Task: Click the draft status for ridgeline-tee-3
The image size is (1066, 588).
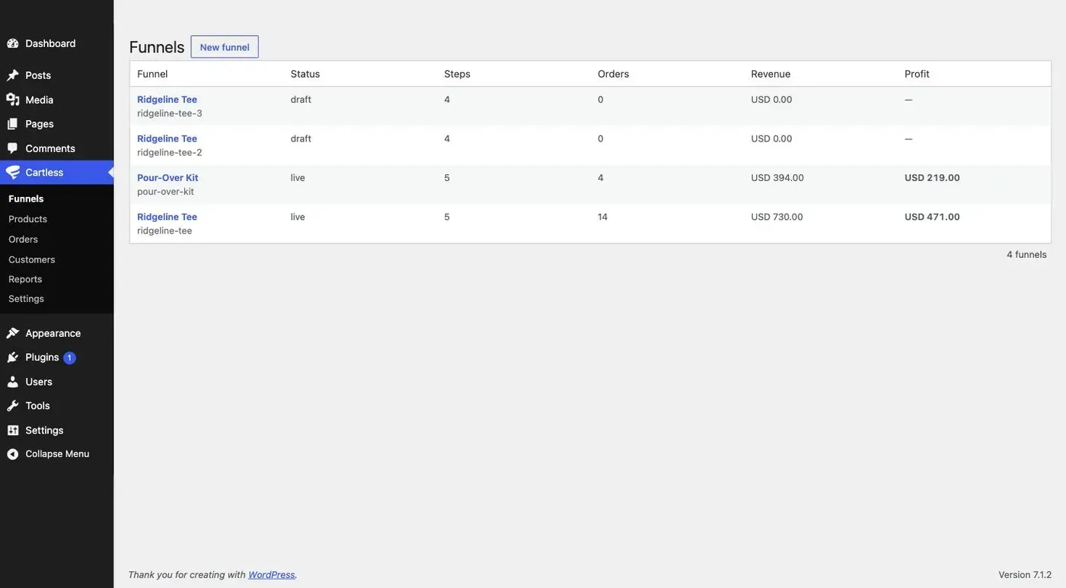Action: click(301, 100)
